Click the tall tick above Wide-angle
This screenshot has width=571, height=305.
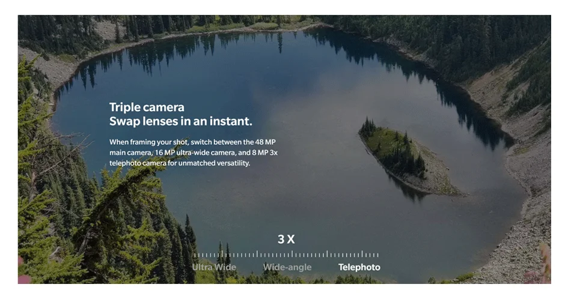(292, 254)
